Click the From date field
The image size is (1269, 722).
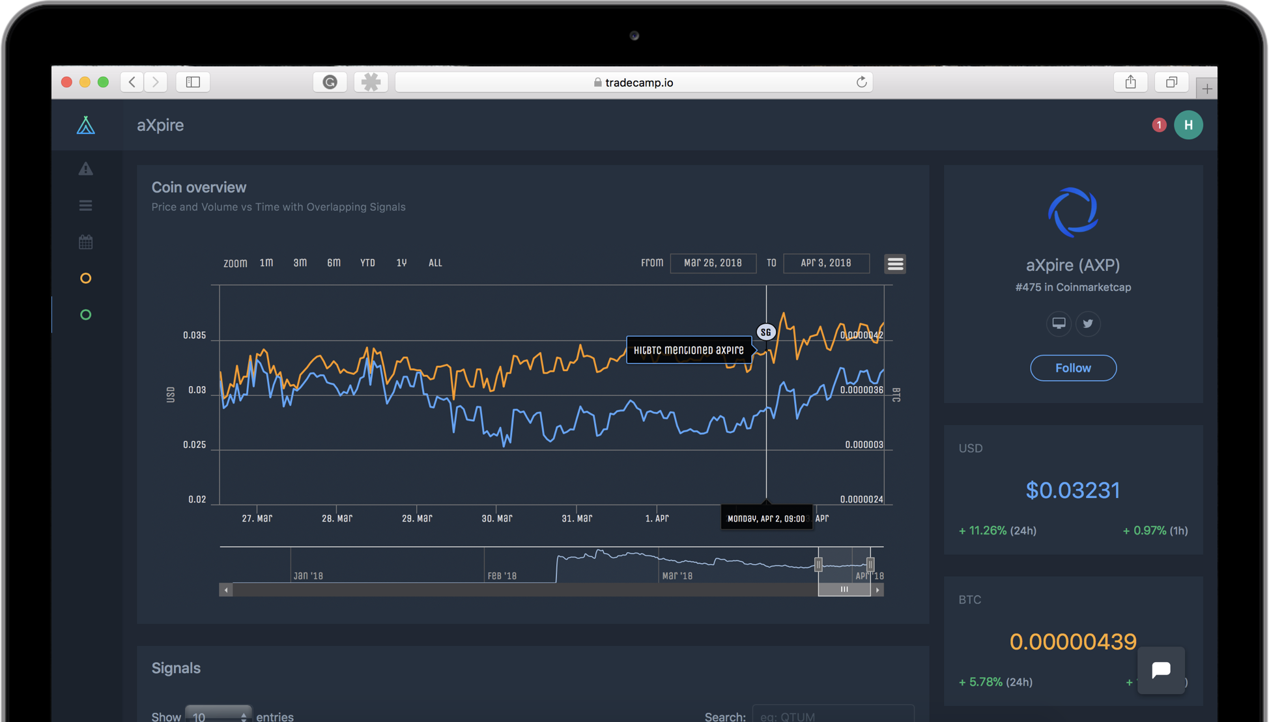click(x=713, y=263)
